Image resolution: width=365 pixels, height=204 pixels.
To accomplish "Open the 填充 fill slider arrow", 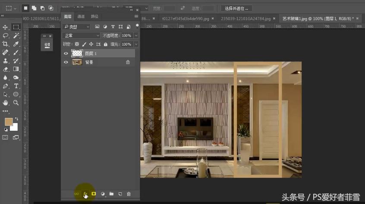I will tap(136, 44).
